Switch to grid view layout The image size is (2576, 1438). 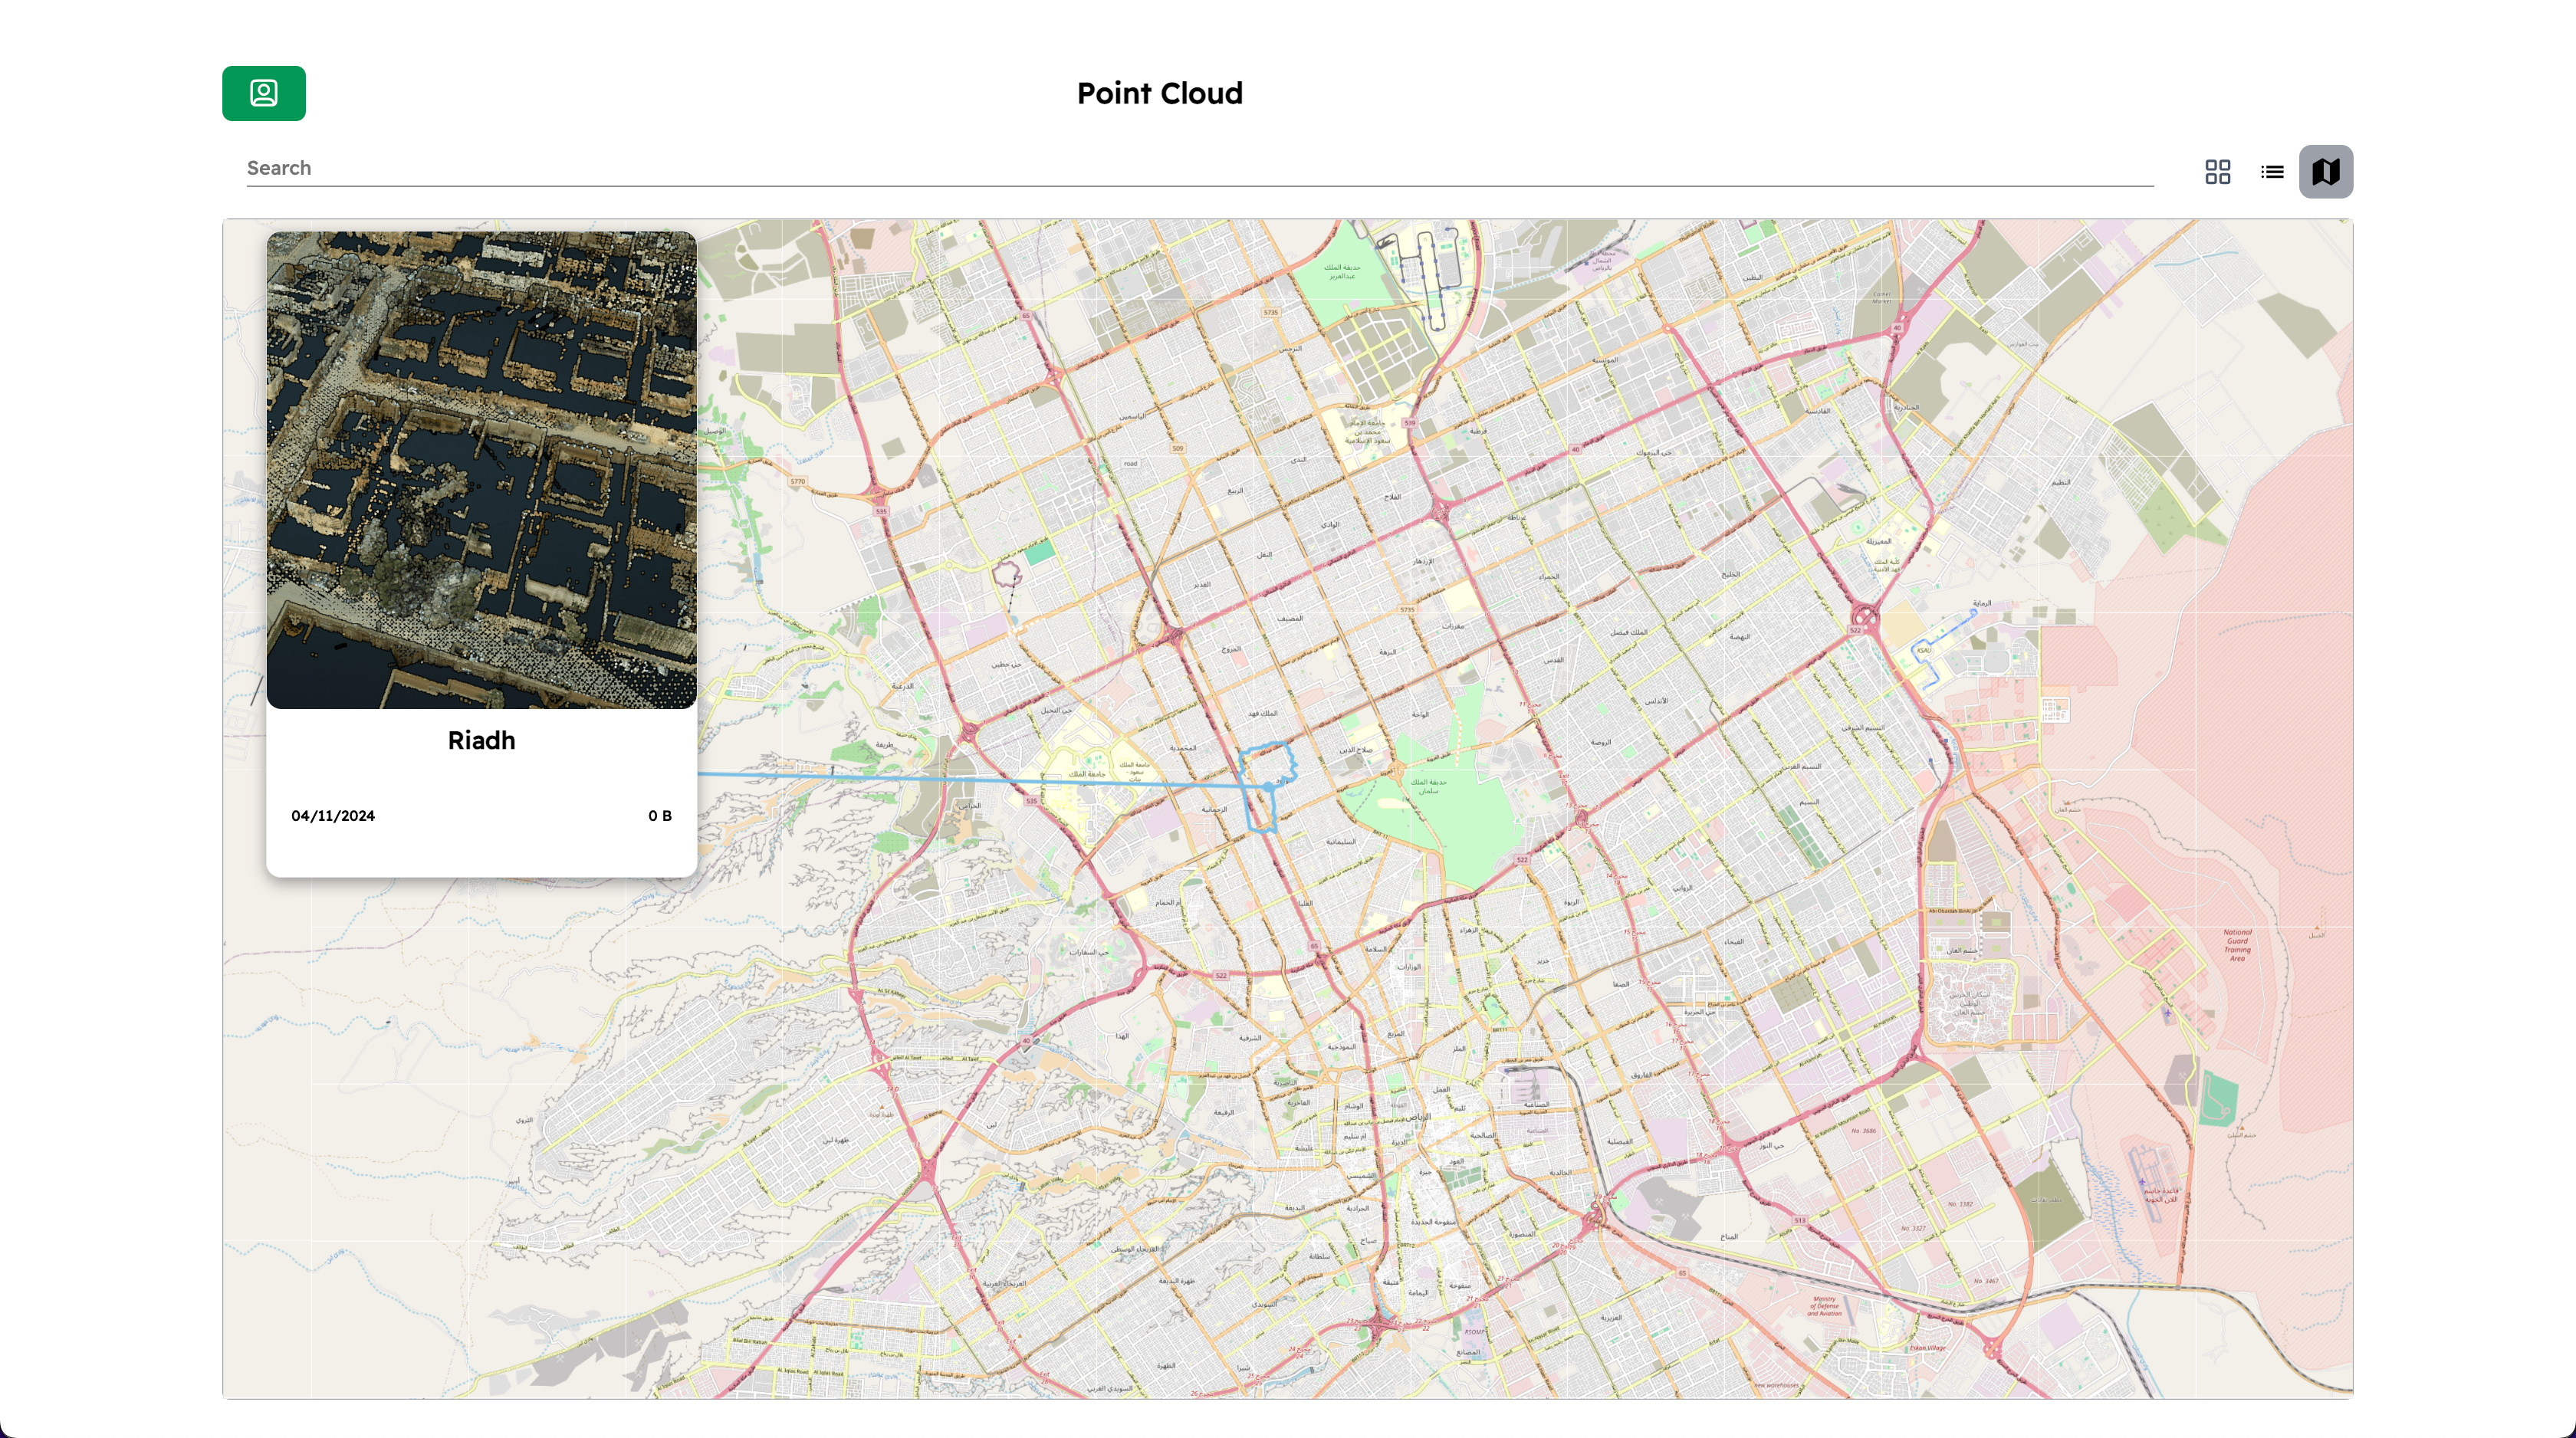click(x=2217, y=172)
